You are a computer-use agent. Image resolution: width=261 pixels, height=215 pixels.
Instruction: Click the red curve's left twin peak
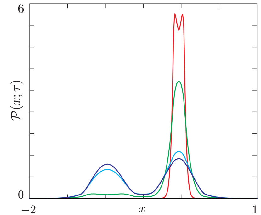click(x=175, y=14)
